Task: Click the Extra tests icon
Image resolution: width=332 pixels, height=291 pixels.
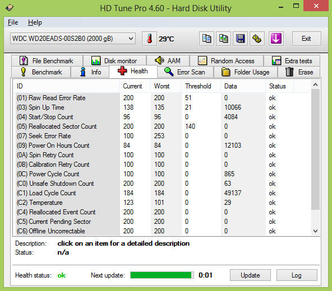Action: (x=276, y=60)
